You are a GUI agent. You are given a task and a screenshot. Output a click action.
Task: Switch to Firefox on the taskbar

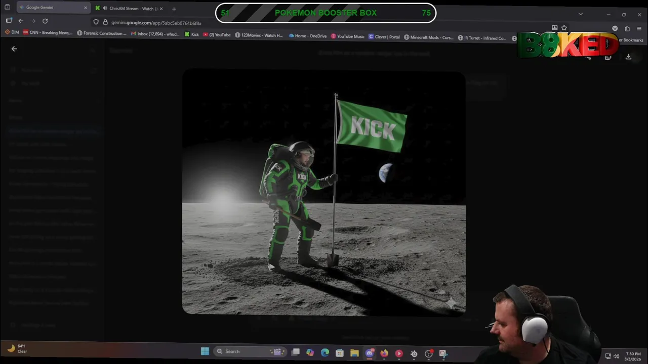point(384,353)
